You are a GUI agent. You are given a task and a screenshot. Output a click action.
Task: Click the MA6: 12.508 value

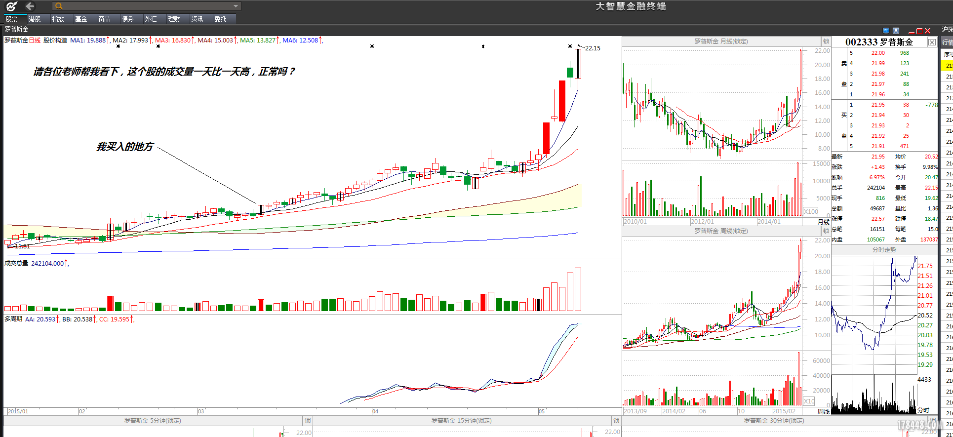click(x=300, y=40)
